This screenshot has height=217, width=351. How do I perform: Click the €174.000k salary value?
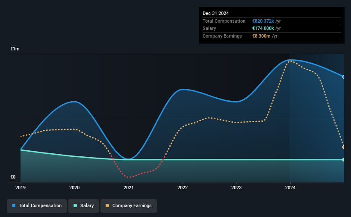[263, 29]
